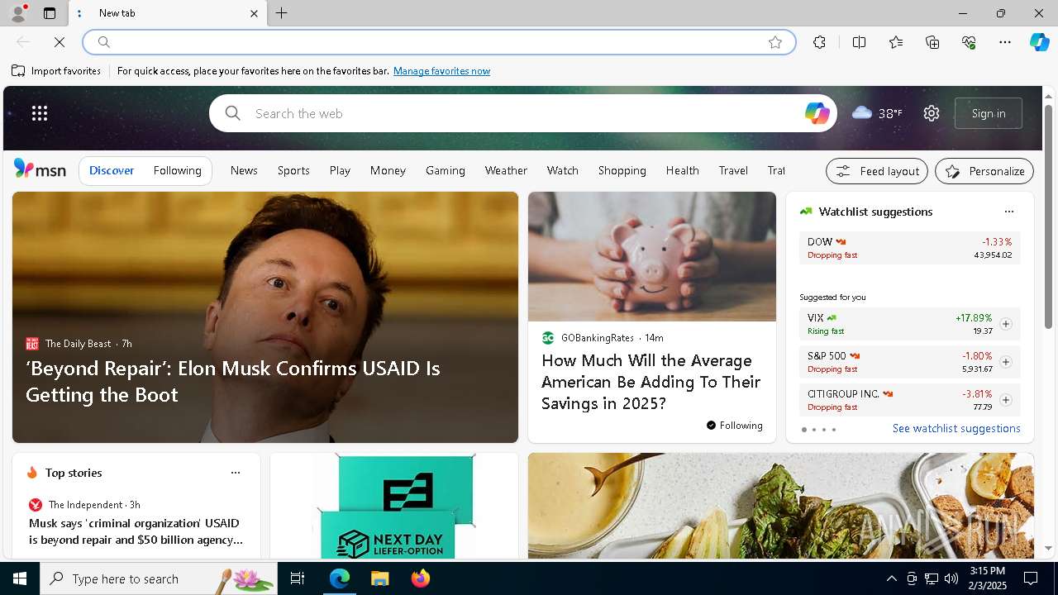Open Elon Musk USAID headline story
Image resolution: width=1058 pixels, height=595 pixels.
click(232, 381)
